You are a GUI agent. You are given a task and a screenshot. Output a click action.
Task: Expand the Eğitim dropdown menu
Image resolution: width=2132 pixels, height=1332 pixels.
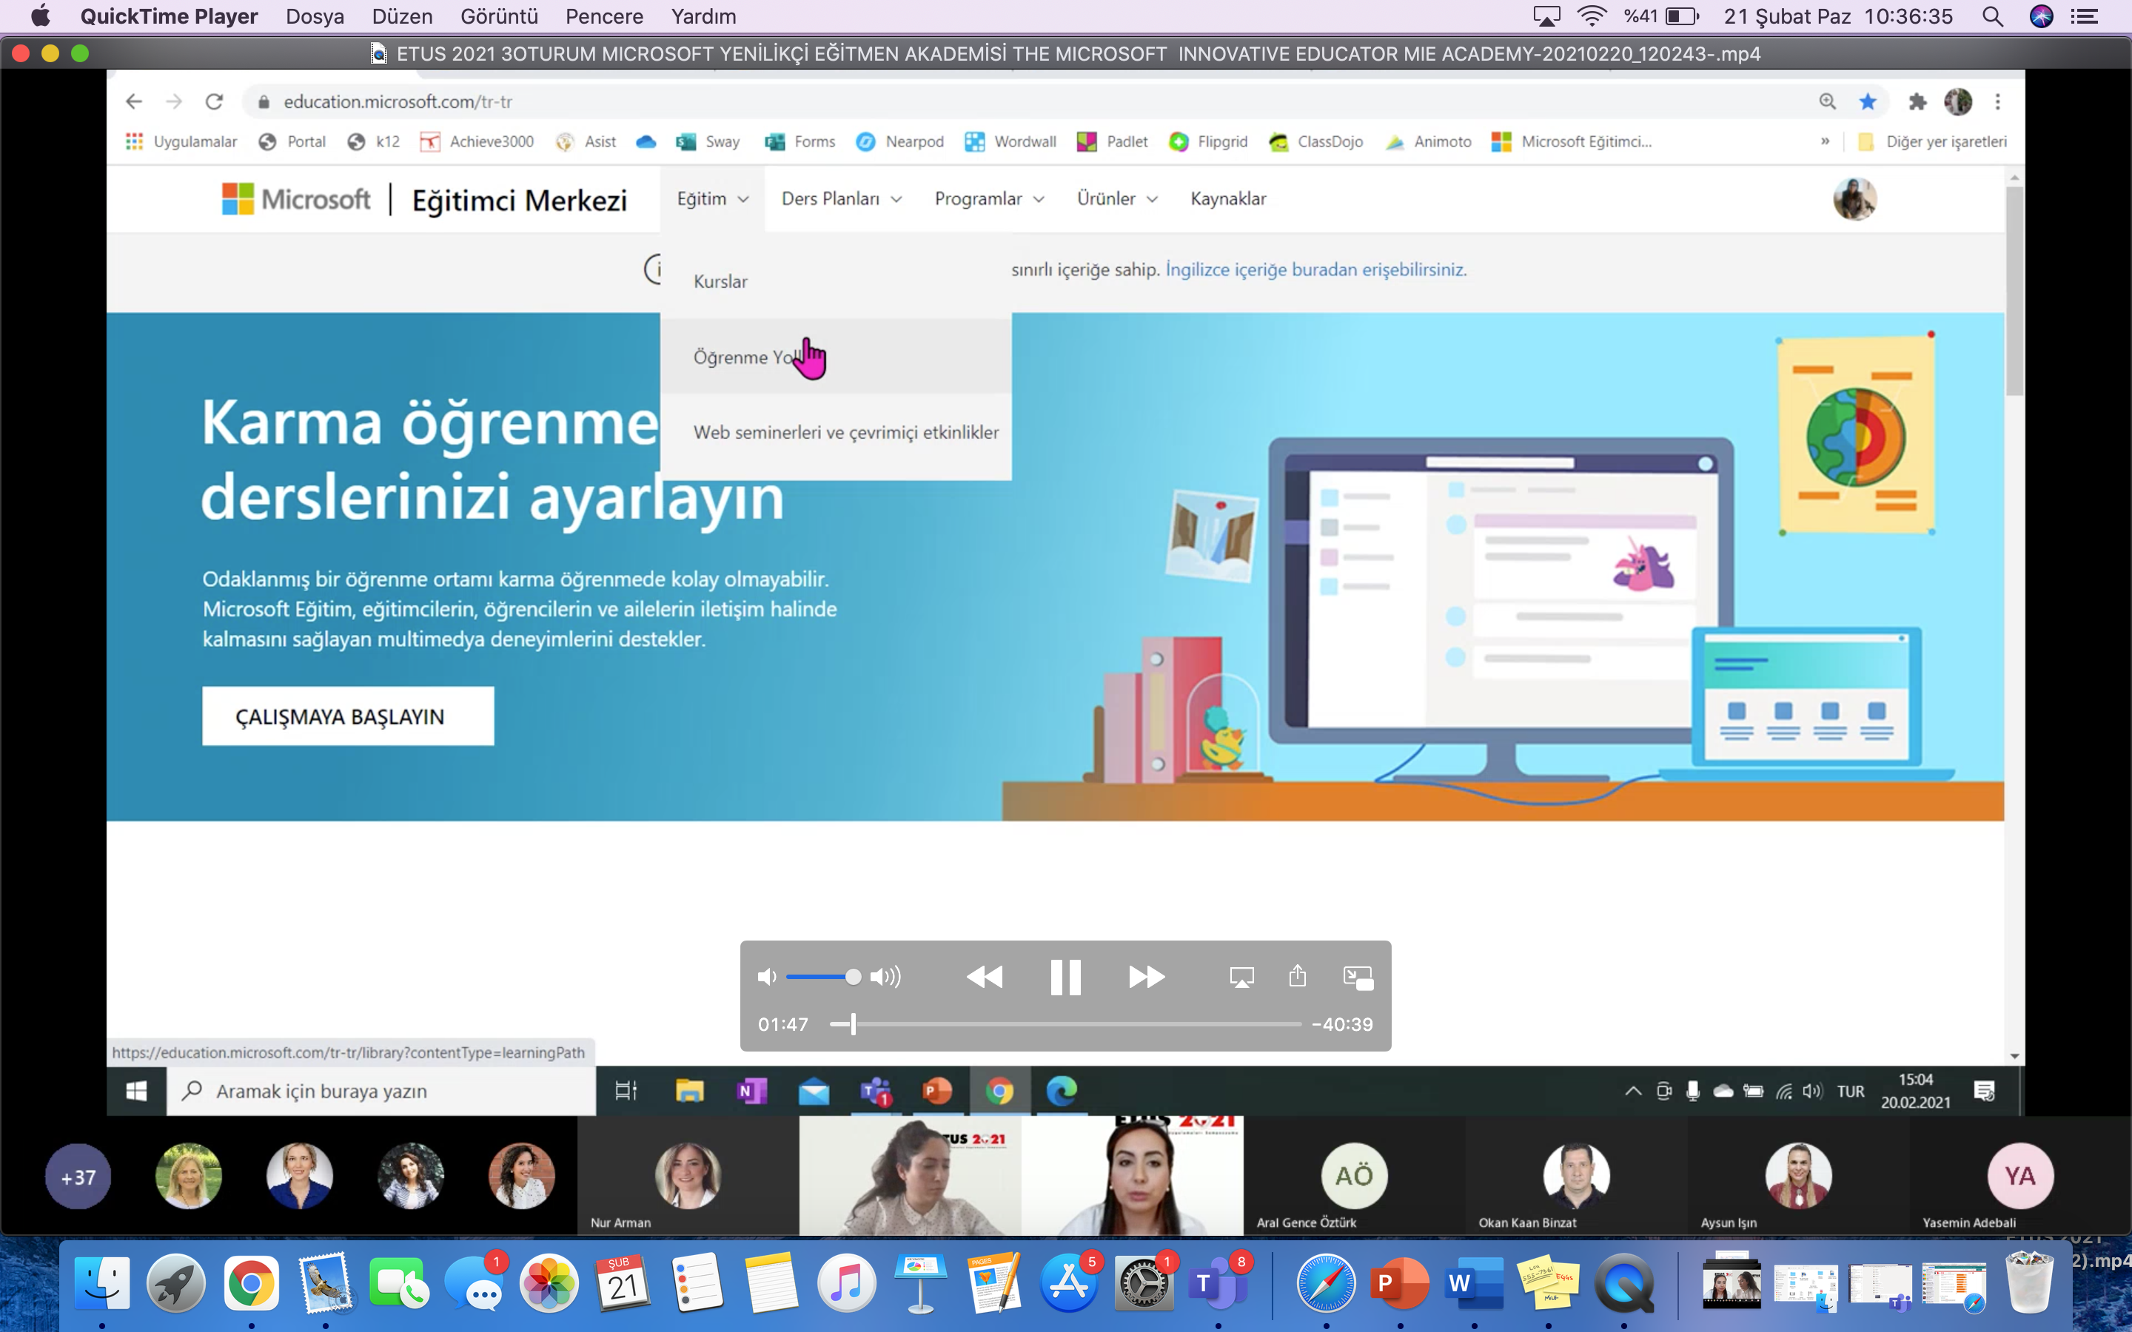(712, 199)
